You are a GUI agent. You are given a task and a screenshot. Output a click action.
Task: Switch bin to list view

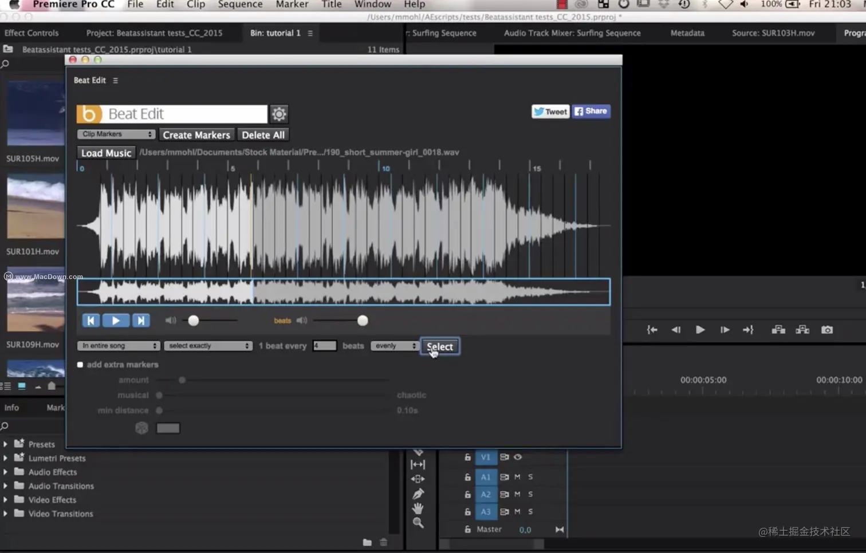(x=6, y=386)
